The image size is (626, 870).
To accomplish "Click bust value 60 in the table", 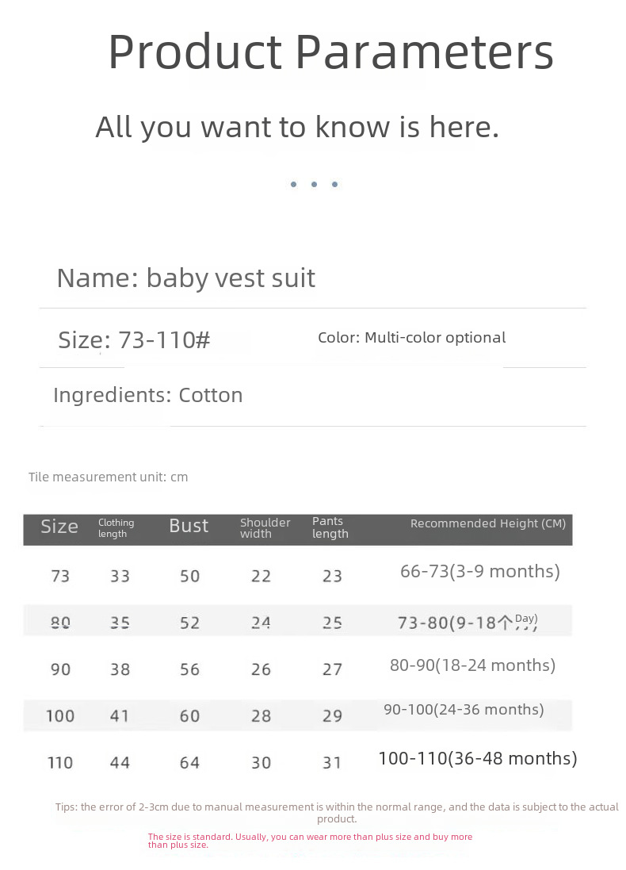I will click(189, 716).
